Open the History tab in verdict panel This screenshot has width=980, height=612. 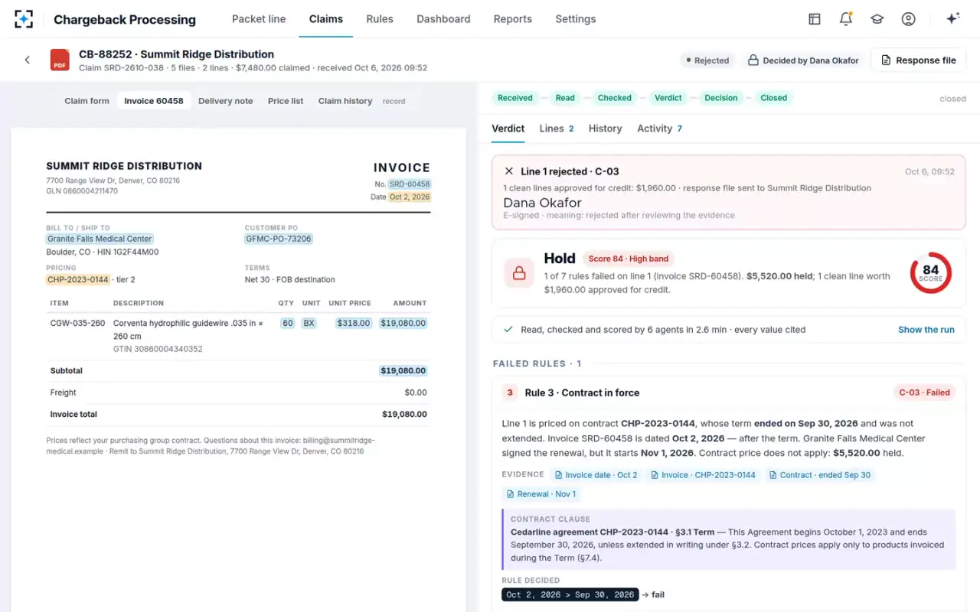point(605,129)
